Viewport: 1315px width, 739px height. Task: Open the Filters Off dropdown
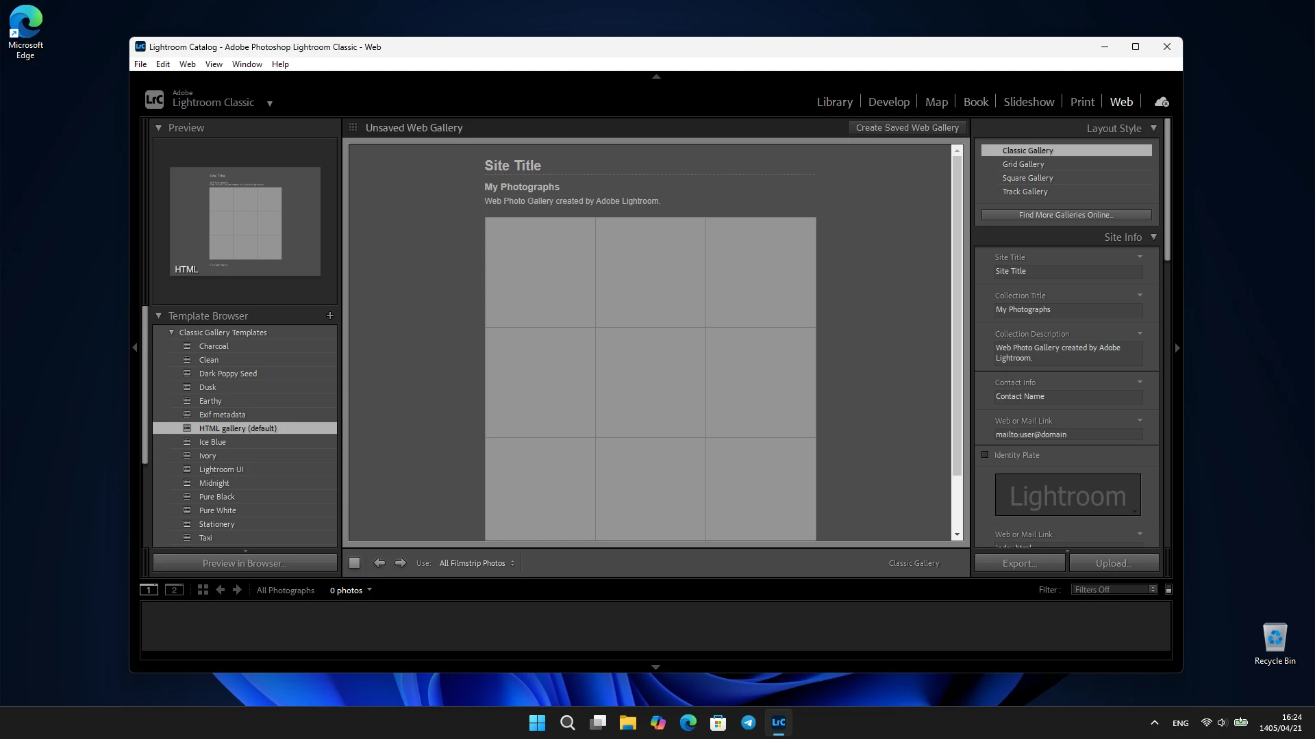coord(1114,589)
